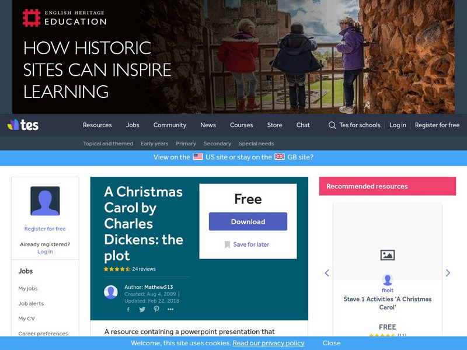This screenshot has height=350, width=467.
Task: Open Stave 1 Activities 'A Christmas Carol'
Action: (x=387, y=302)
